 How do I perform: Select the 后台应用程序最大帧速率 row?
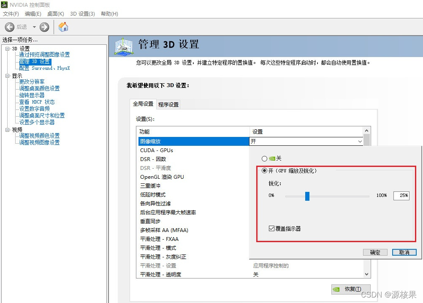pos(193,213)
